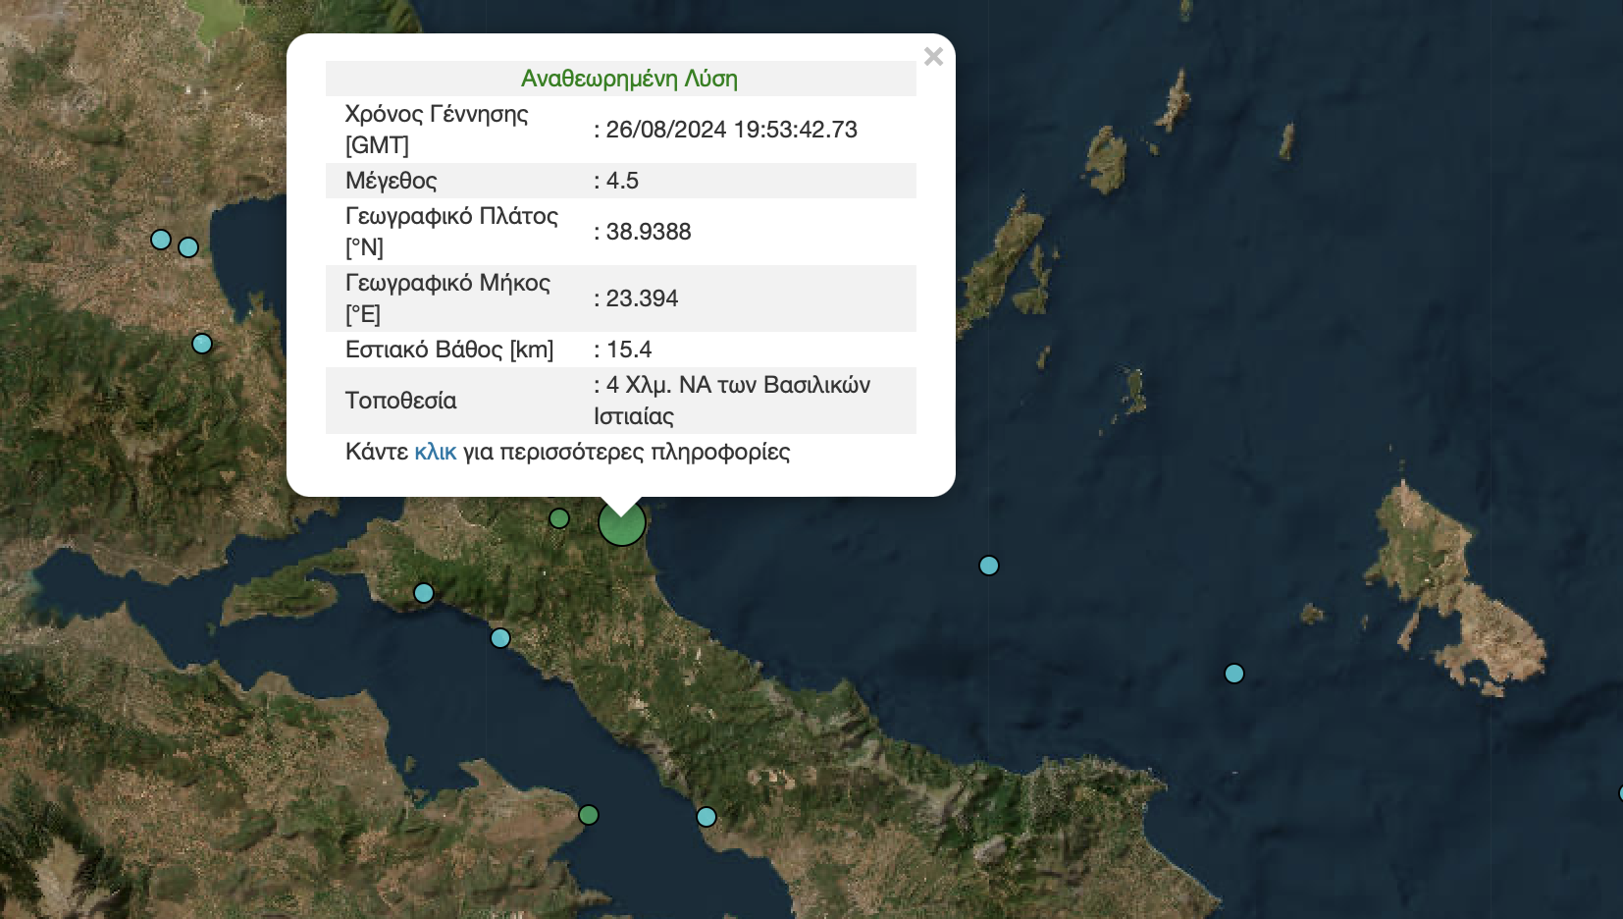Click the popup title Αναθεωρημένη Λύση

628,79
